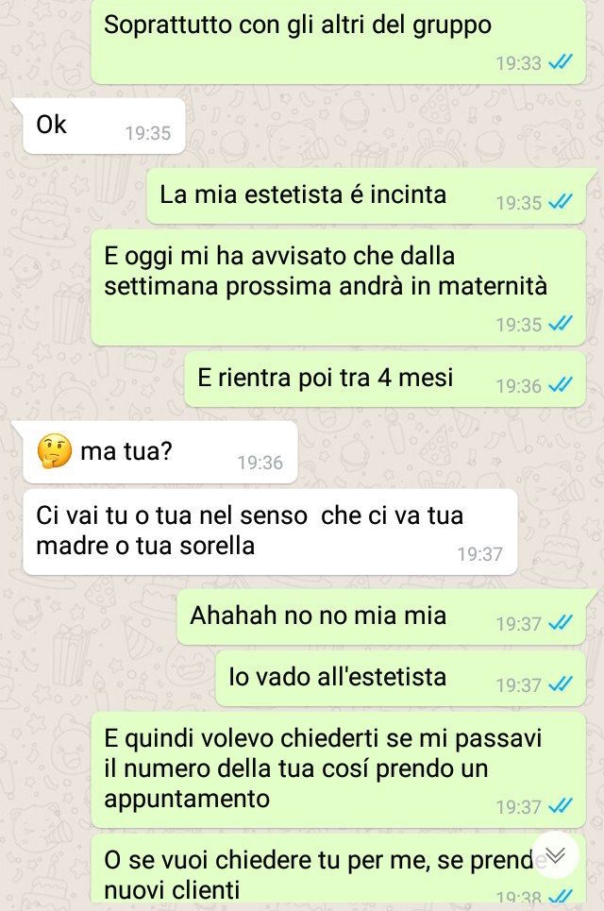604x911 pixels.
Task: Tap the thinking face emoji
Action: pos(54,451)
